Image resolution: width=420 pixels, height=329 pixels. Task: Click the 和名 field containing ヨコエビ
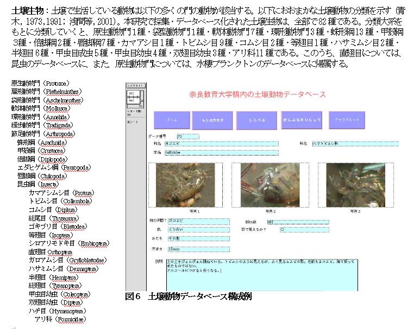click(x=221, y=144)
